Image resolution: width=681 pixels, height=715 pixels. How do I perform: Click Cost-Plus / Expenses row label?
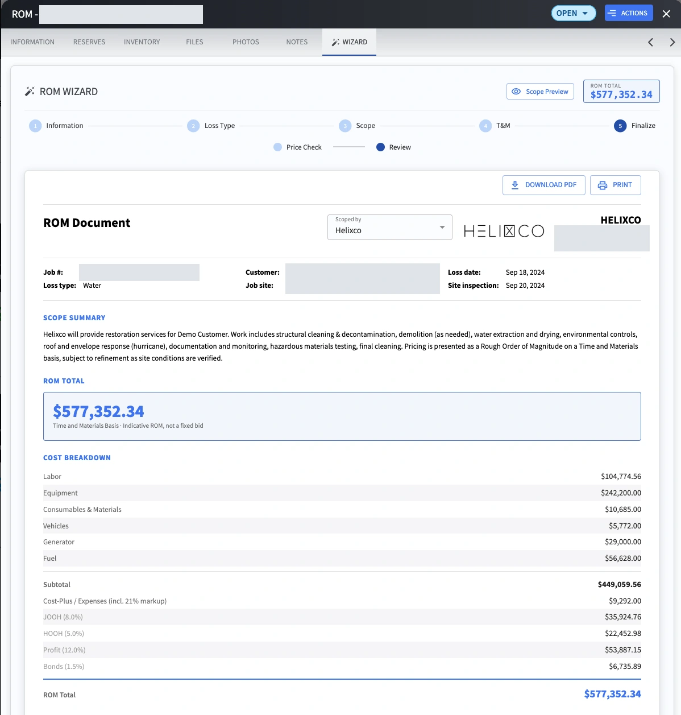pyautogui.click(x=105, y=601)
